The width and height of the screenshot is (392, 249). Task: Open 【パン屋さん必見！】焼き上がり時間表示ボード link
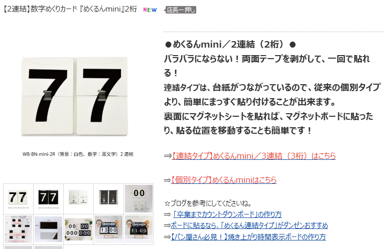[x=248, y=236]
